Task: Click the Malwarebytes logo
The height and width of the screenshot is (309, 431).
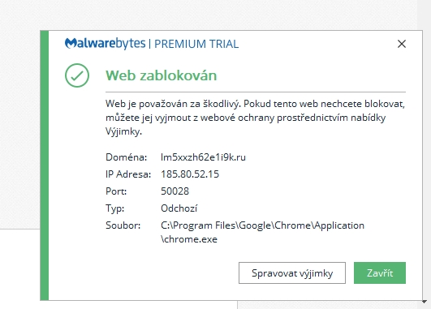Action: [x=105, y=44]
